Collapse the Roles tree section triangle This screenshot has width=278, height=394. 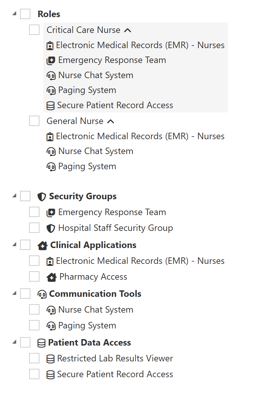[x=14, y=14]
